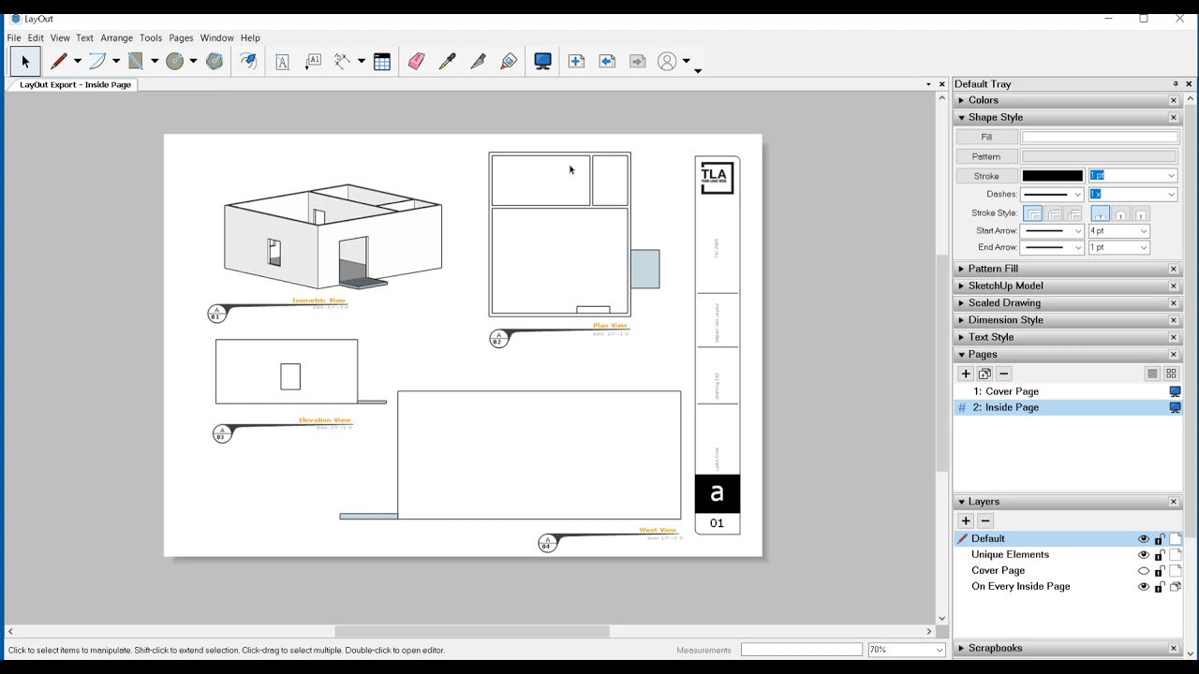The image size is (1199, 674).
Task: Insert a Table with the table tool
Action: point(382,62)
